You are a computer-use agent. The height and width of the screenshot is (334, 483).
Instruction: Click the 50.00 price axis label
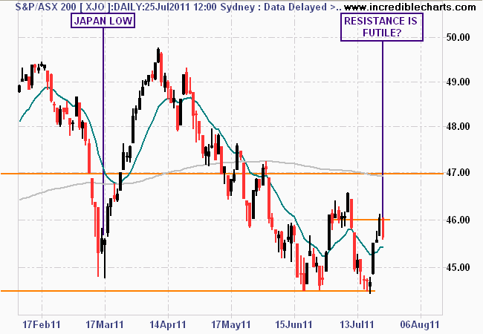click(x=458, y=38)
